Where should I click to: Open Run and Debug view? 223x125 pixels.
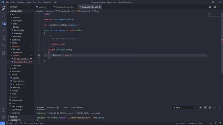[x=3, y=31]
